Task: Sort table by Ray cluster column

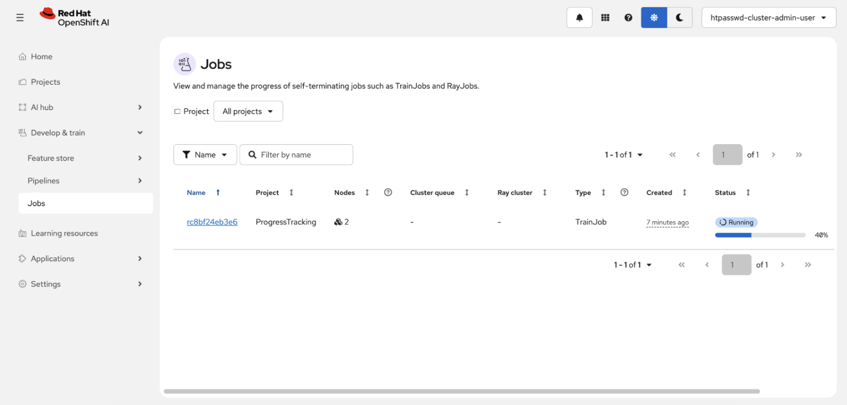Action: (522, 192)
